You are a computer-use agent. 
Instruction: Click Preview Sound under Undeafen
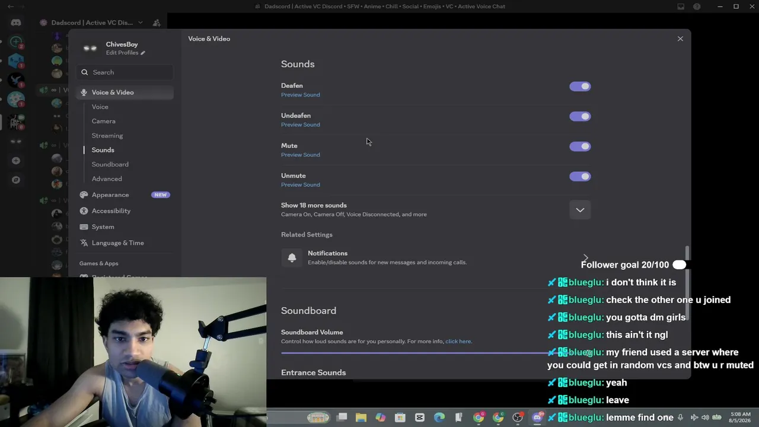pos(301,125)
